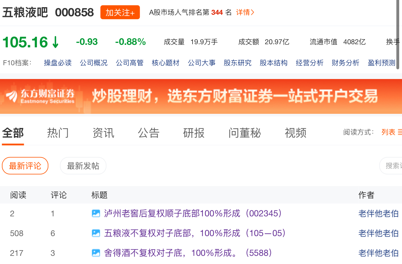
Task: Open the 核心题材 F10 link
Action: click(x=166, y=63)
